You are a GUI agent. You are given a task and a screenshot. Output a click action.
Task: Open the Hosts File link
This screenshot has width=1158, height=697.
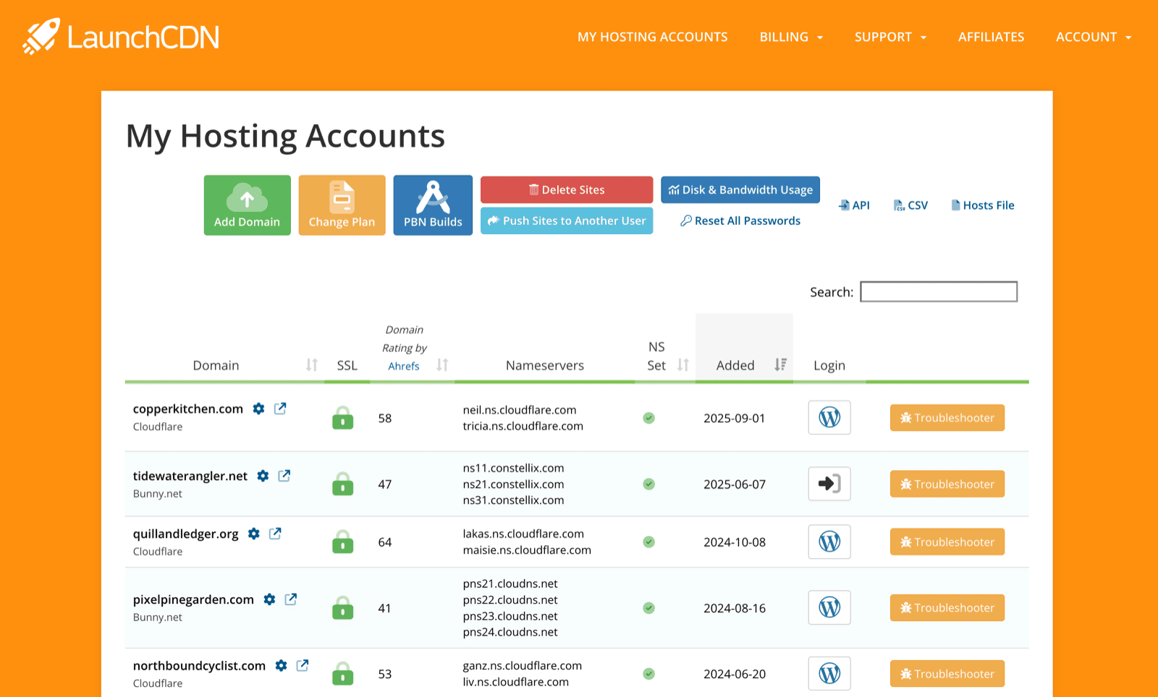point(983,205)
